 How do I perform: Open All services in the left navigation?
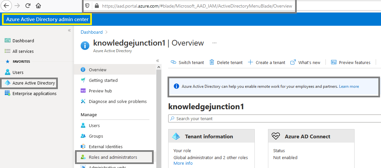coord(23,51)
